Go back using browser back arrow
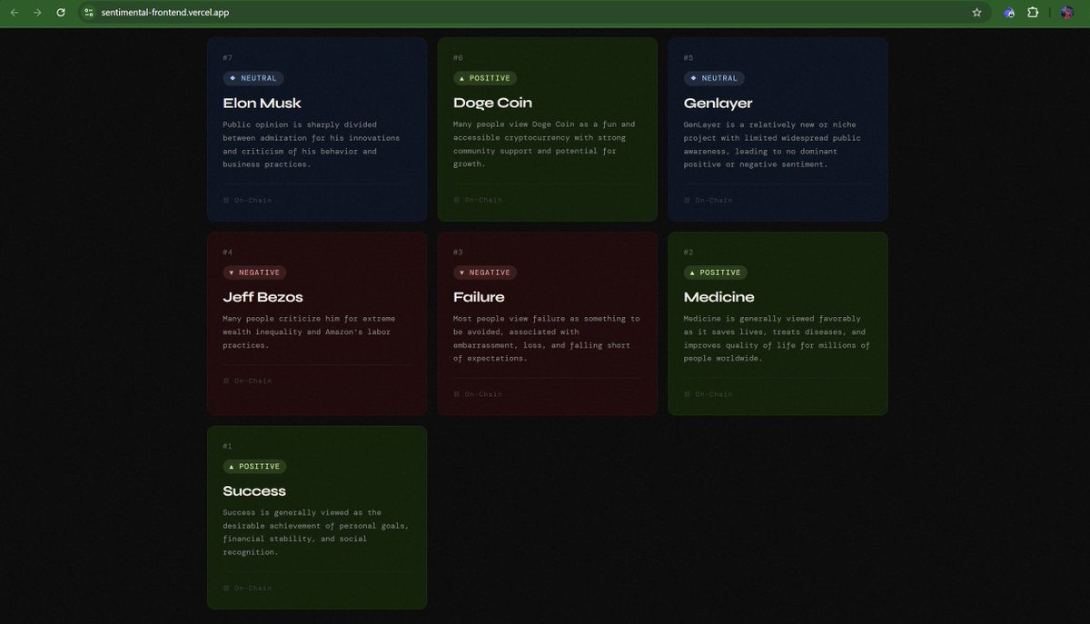Viewport: 1090px width, 624px height. (14, 13)
